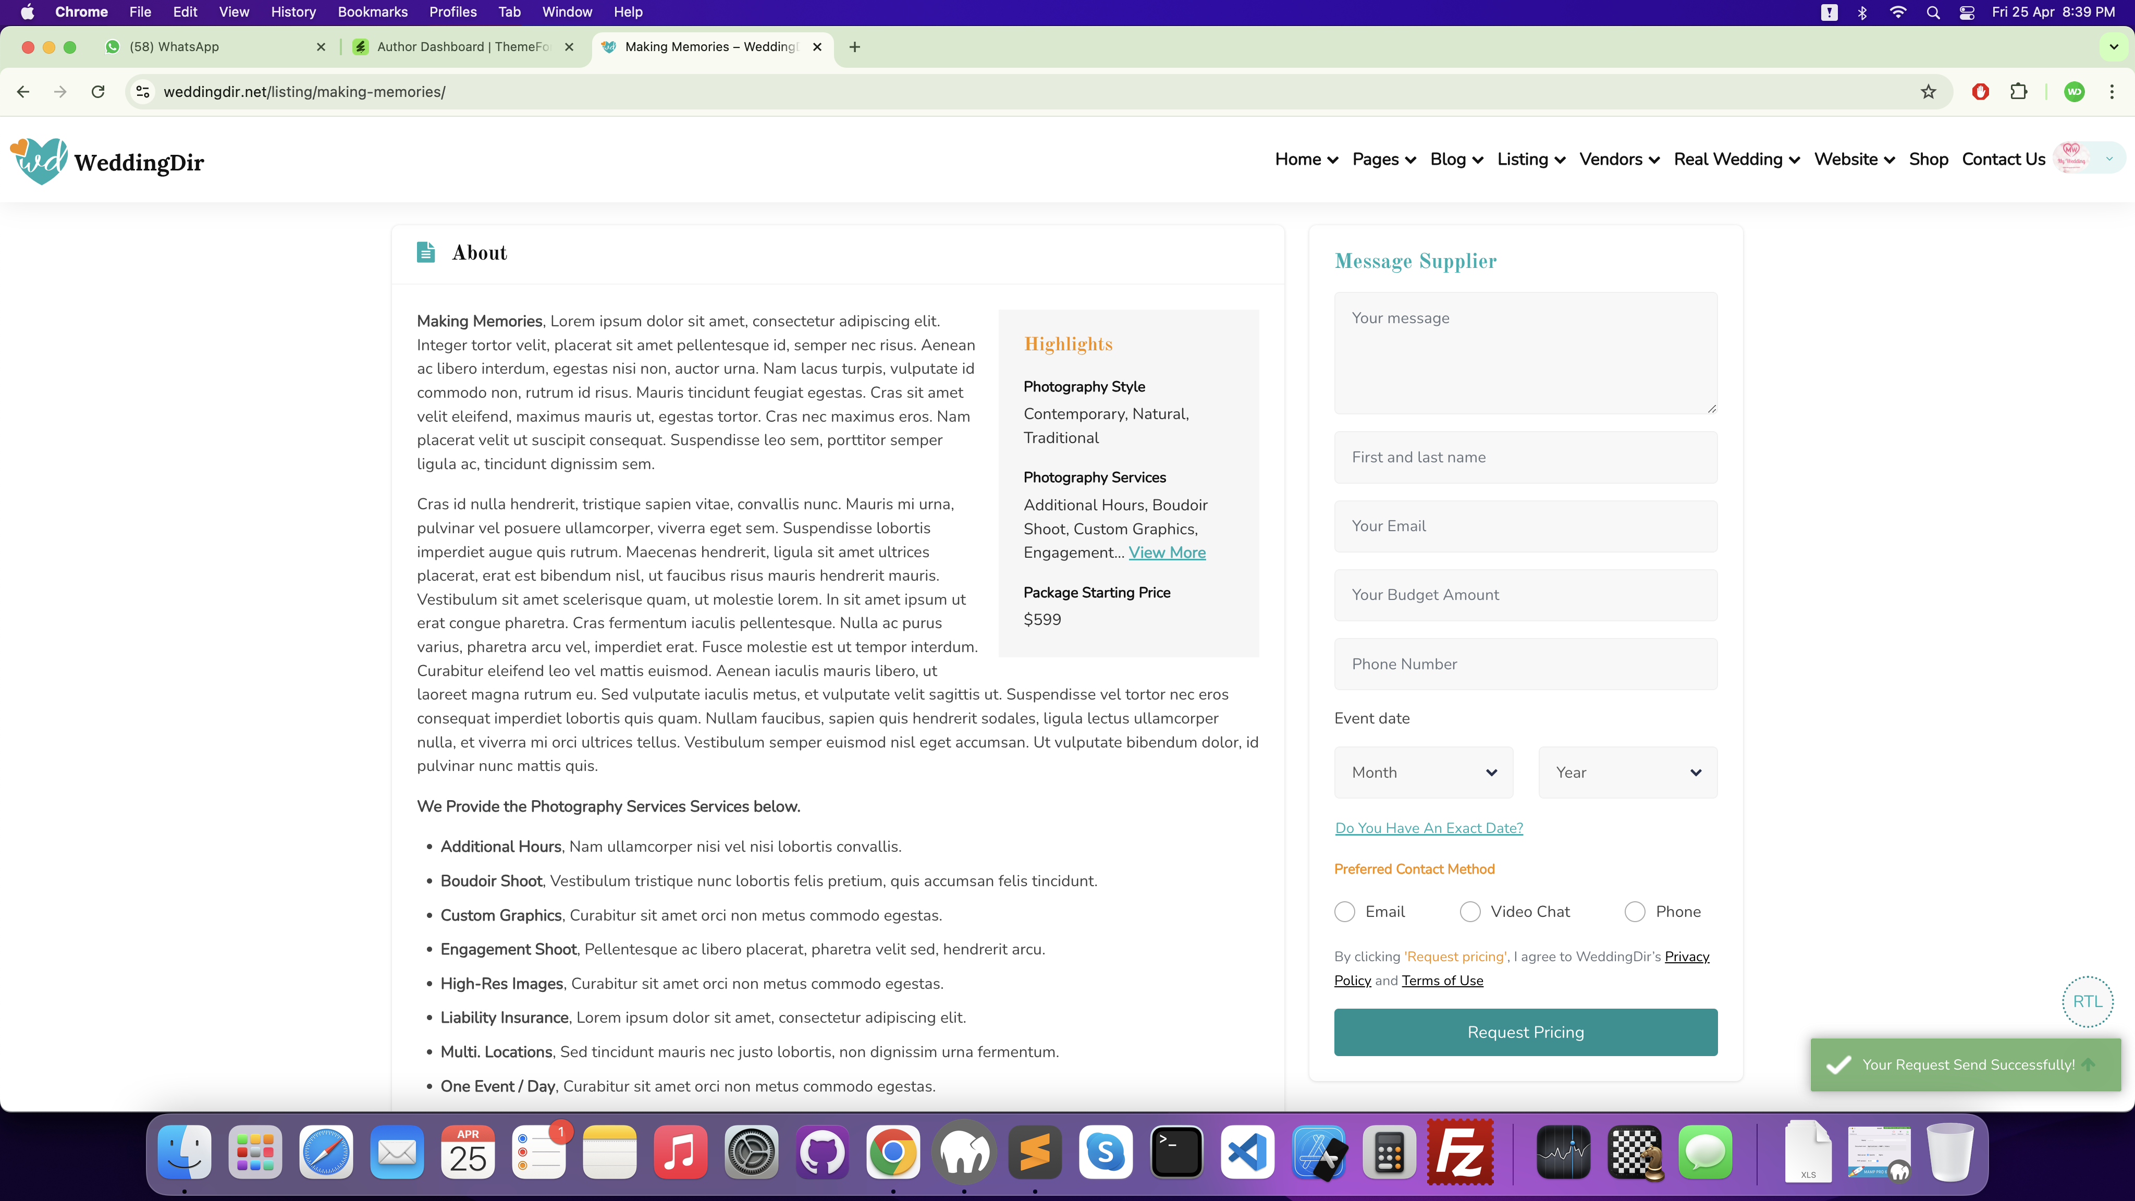Bookmark this page with star icon

[x=1928, y=92]
